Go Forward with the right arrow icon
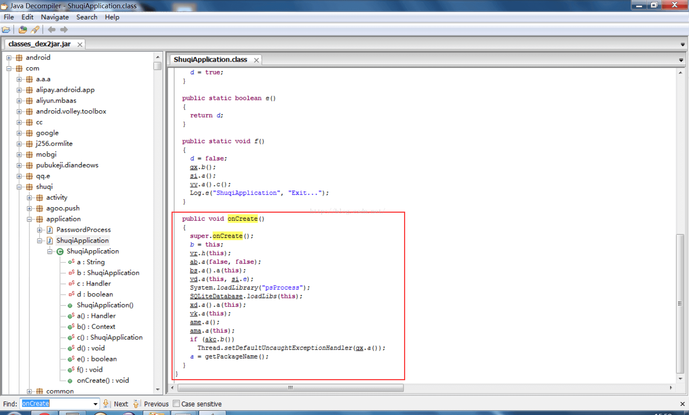The width and height of the screenshot is (689, 415). 64,30
